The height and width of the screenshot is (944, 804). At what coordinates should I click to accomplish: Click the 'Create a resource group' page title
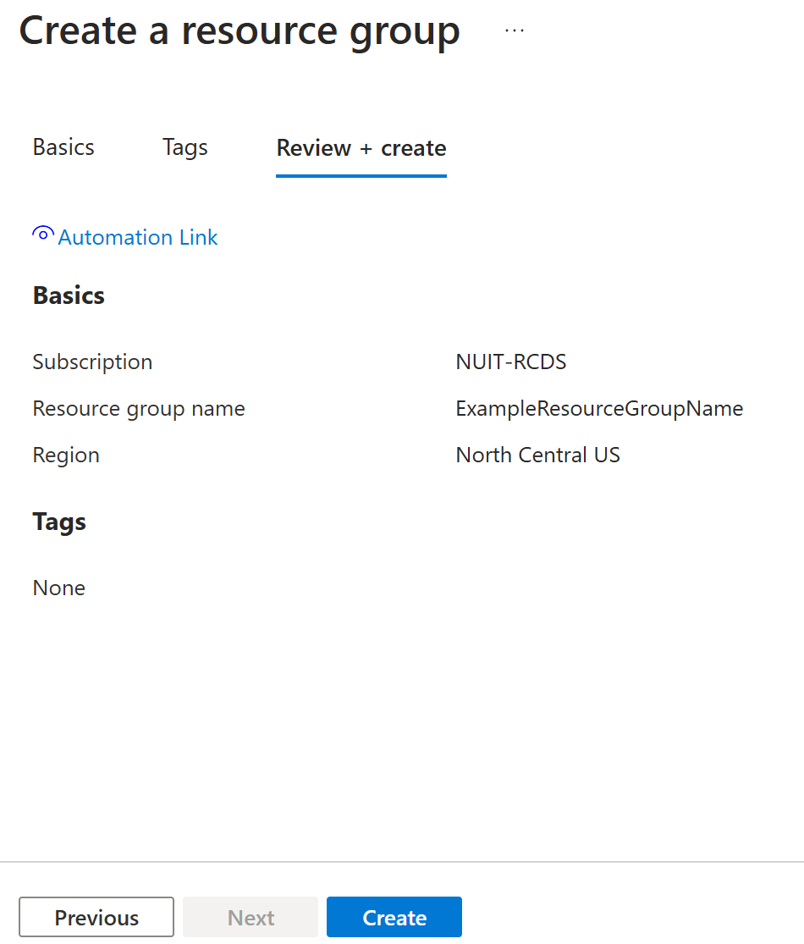point(240,31)
